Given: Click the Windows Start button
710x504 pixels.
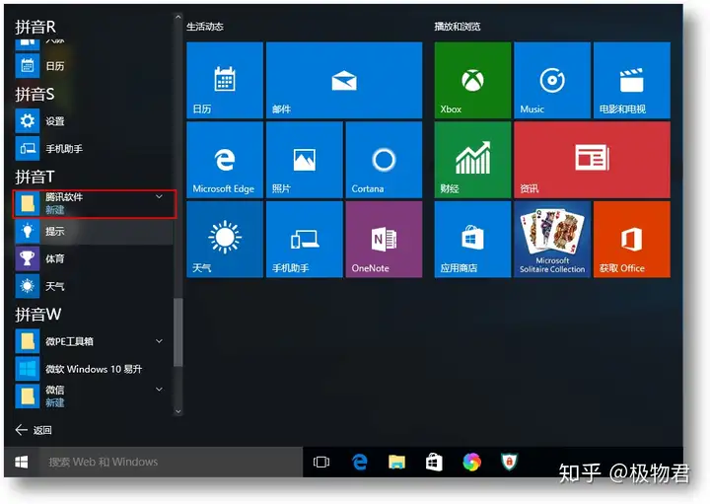Looking at the screenshot, I should [x=22, y=462].
